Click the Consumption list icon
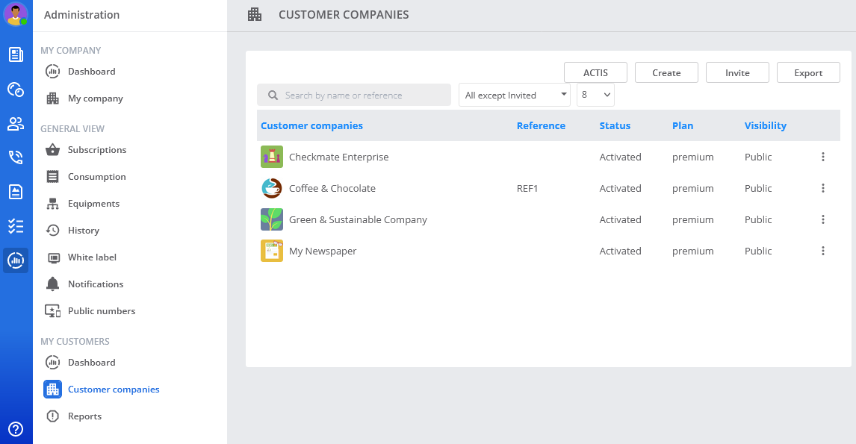This screenshot has height=444, width=856. pyautogui.click(x=52, y=176)
